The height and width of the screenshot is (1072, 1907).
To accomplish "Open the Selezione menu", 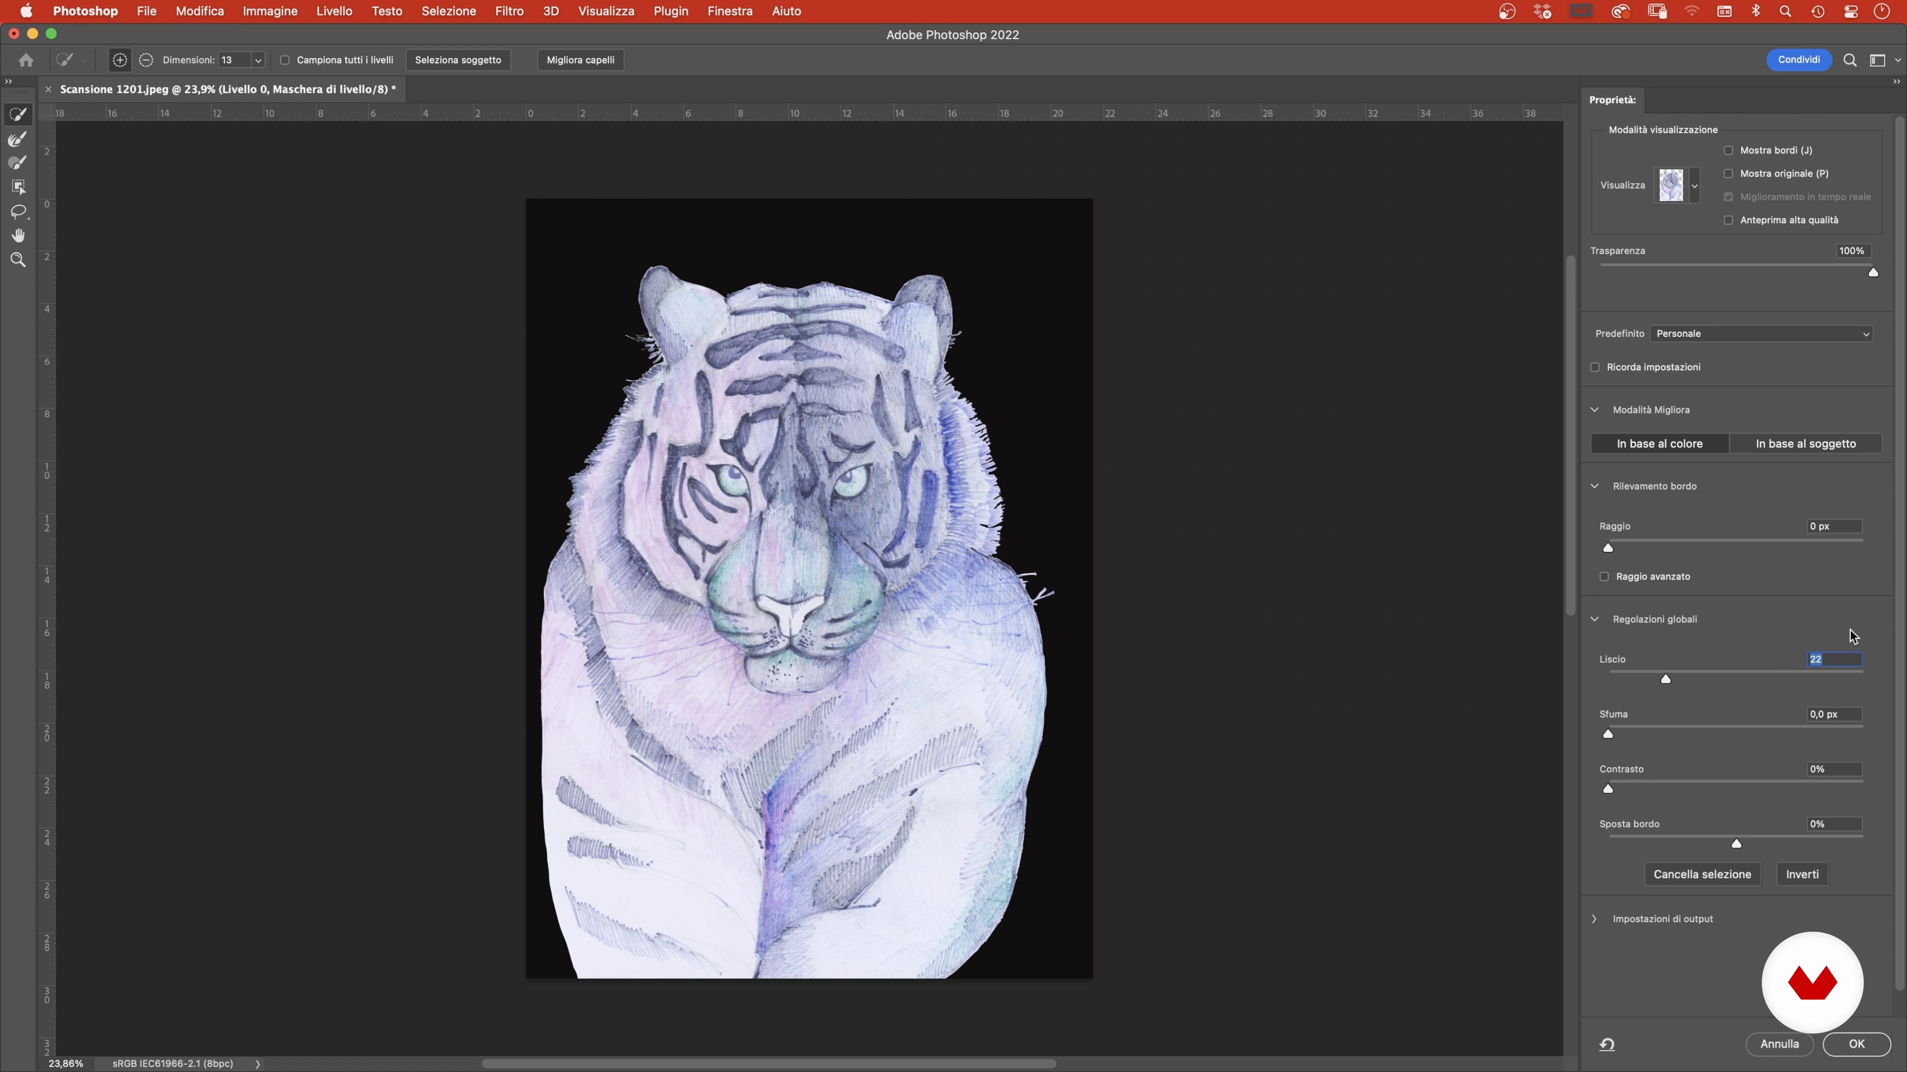I will 448,11.
